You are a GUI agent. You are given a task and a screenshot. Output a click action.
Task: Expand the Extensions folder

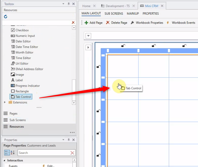[5, 102]
